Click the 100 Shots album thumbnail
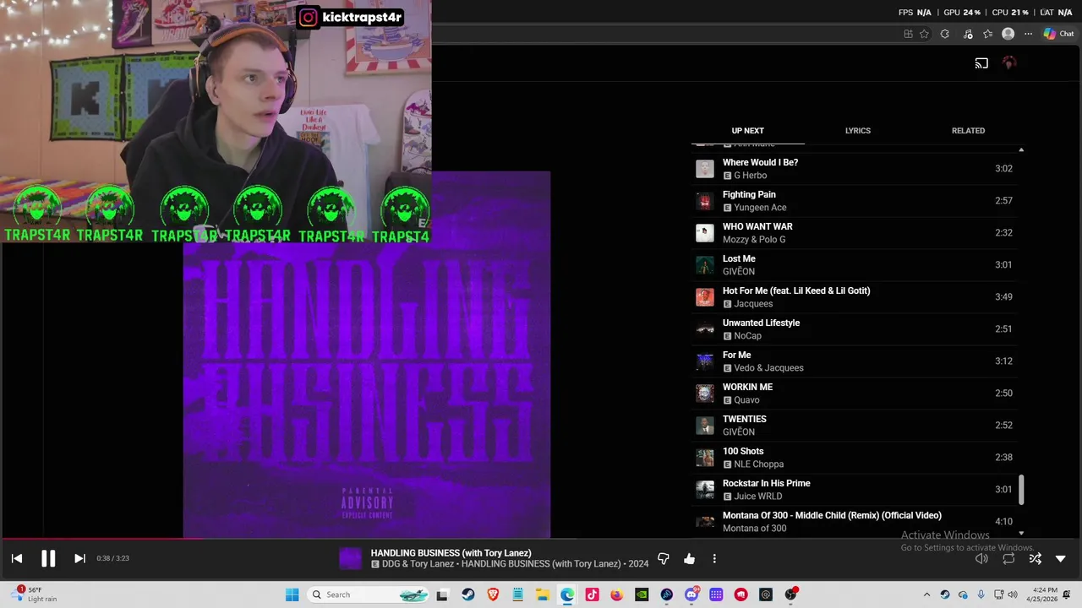 pos(704,458)
